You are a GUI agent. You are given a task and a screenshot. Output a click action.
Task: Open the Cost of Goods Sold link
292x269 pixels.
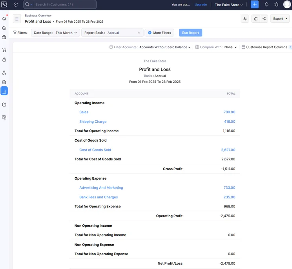coord(95,150)
